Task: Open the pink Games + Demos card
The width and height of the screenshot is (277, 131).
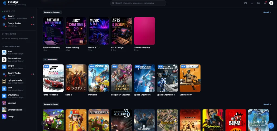Action: (144, 31)
